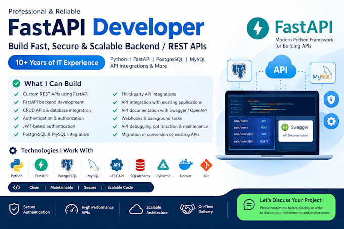Click the large FastAPI lightning bolt logo

click(257, 28)
